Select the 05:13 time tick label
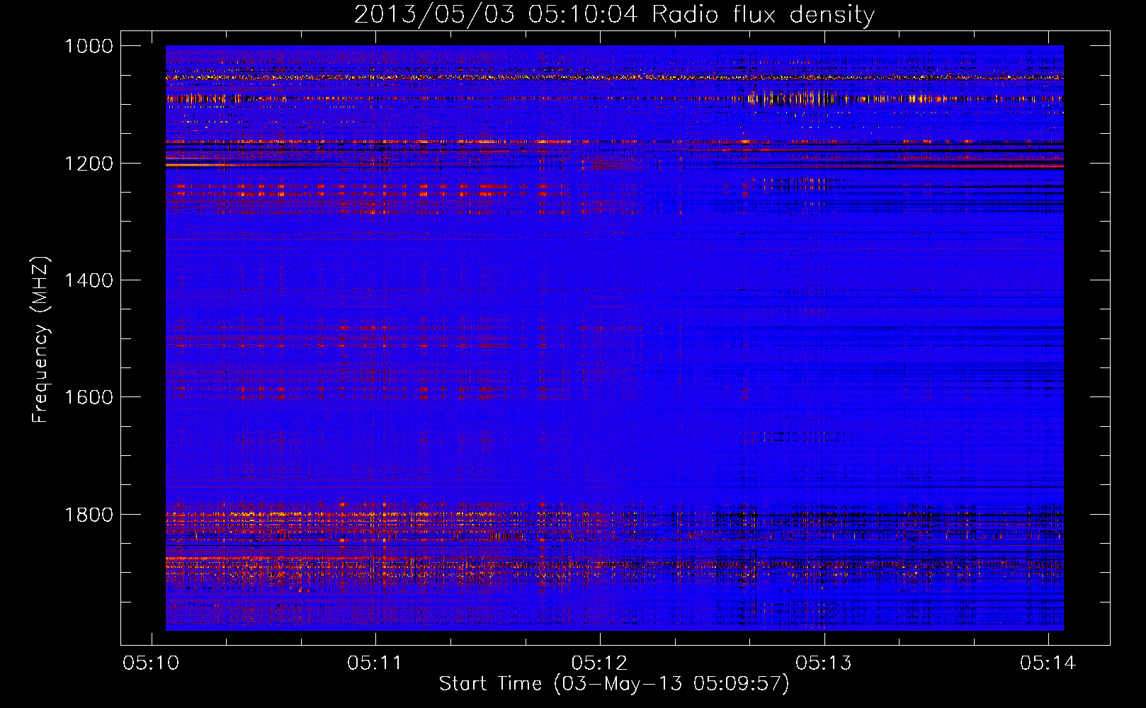 [x=823, y=663]
